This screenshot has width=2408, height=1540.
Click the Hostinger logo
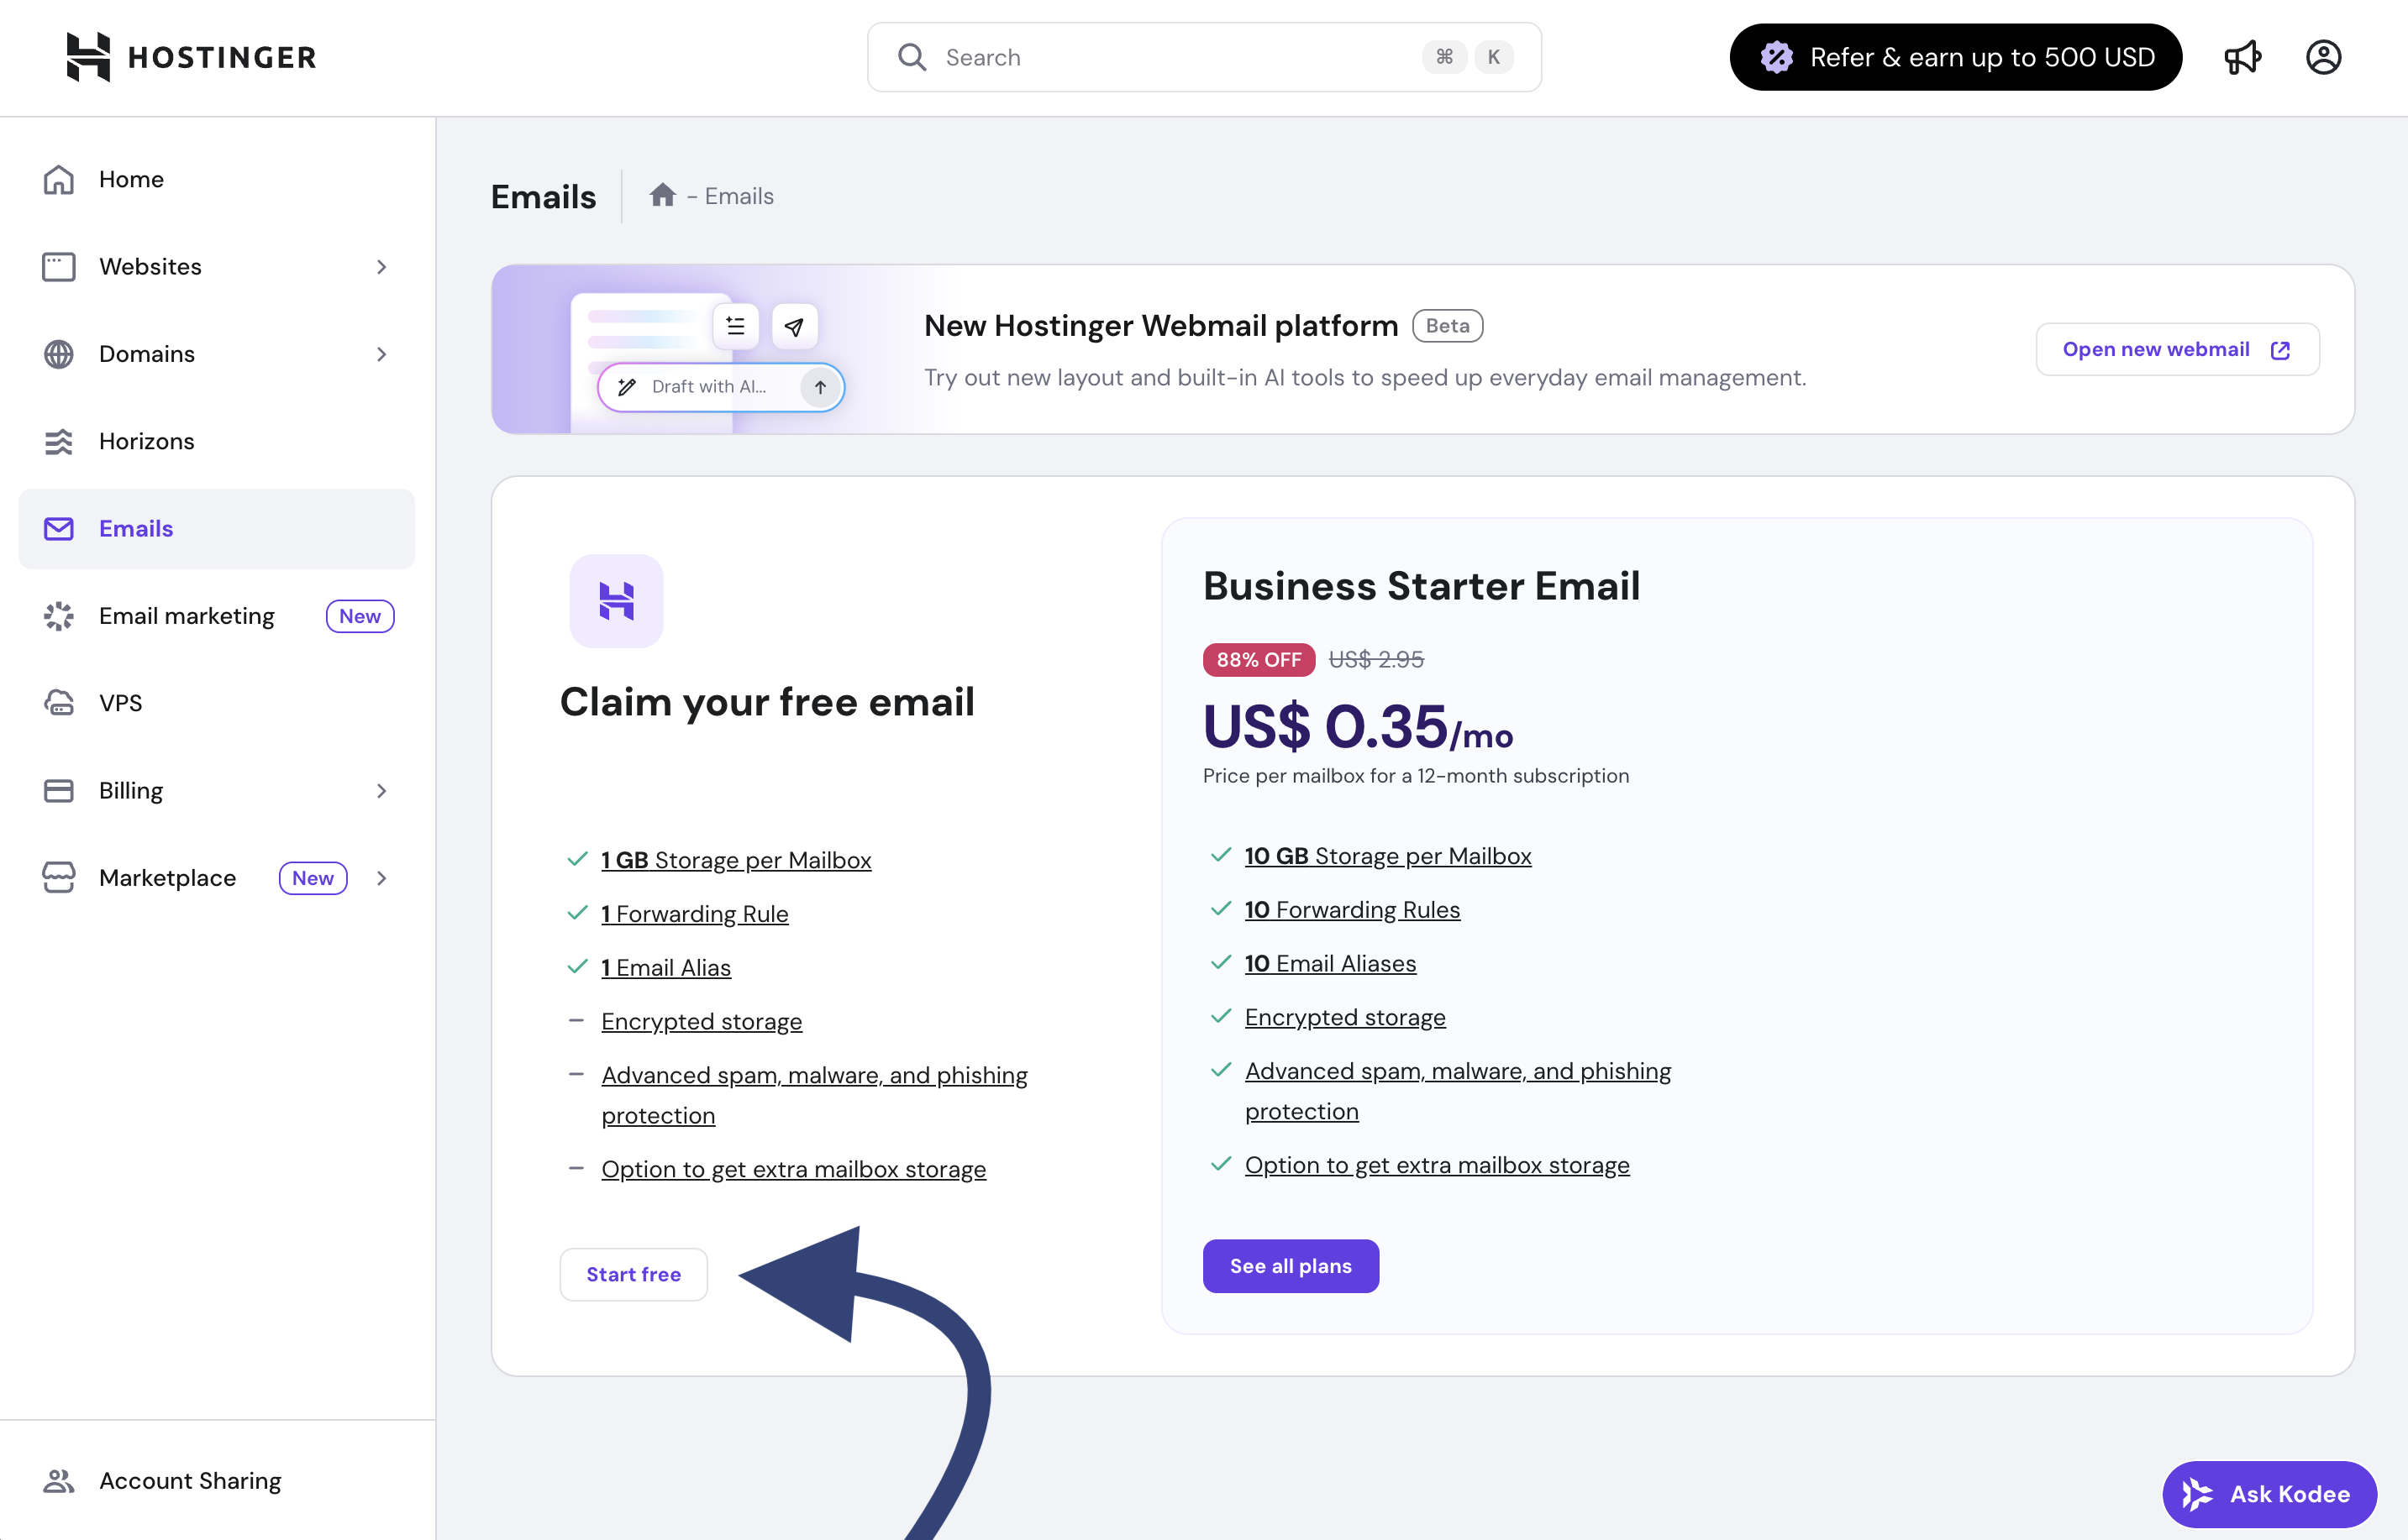(191, 57)
